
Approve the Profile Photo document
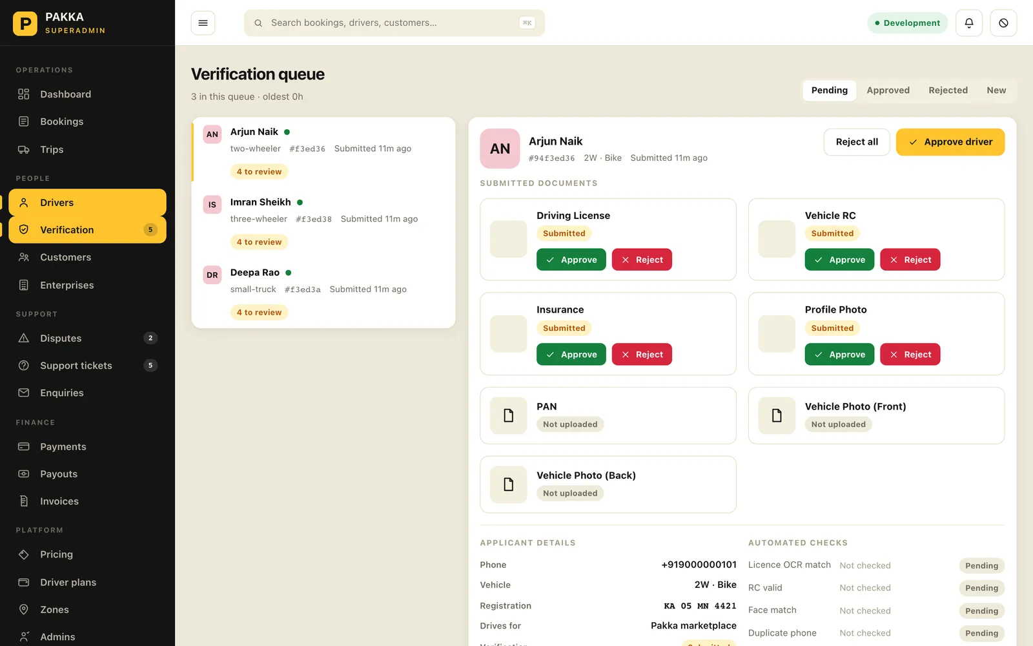pos(839,355)
